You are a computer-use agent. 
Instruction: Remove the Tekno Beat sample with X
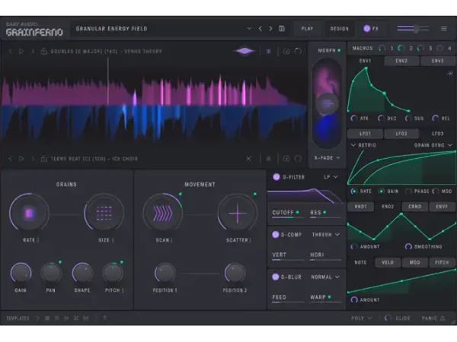click(248, 159)
